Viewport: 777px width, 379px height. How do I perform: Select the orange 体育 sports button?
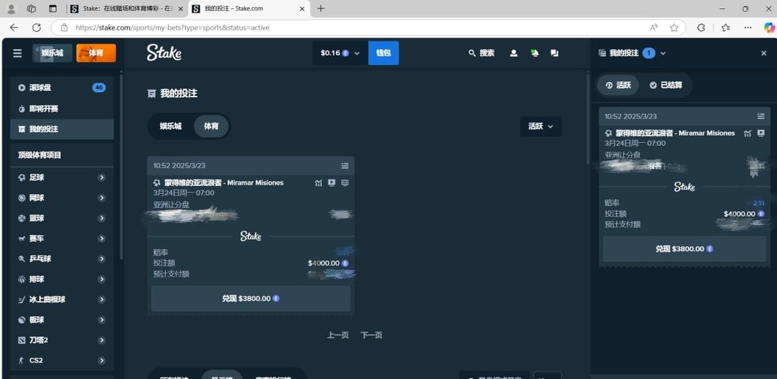coord(96,53)
